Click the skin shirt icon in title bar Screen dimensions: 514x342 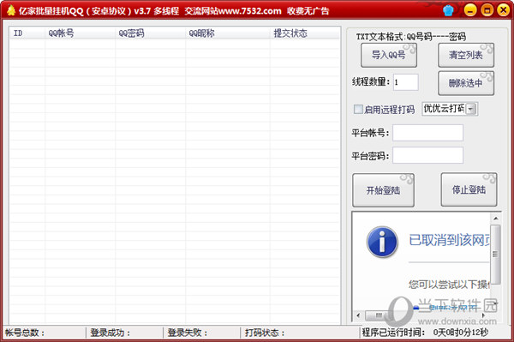click(x=448, y=10)
